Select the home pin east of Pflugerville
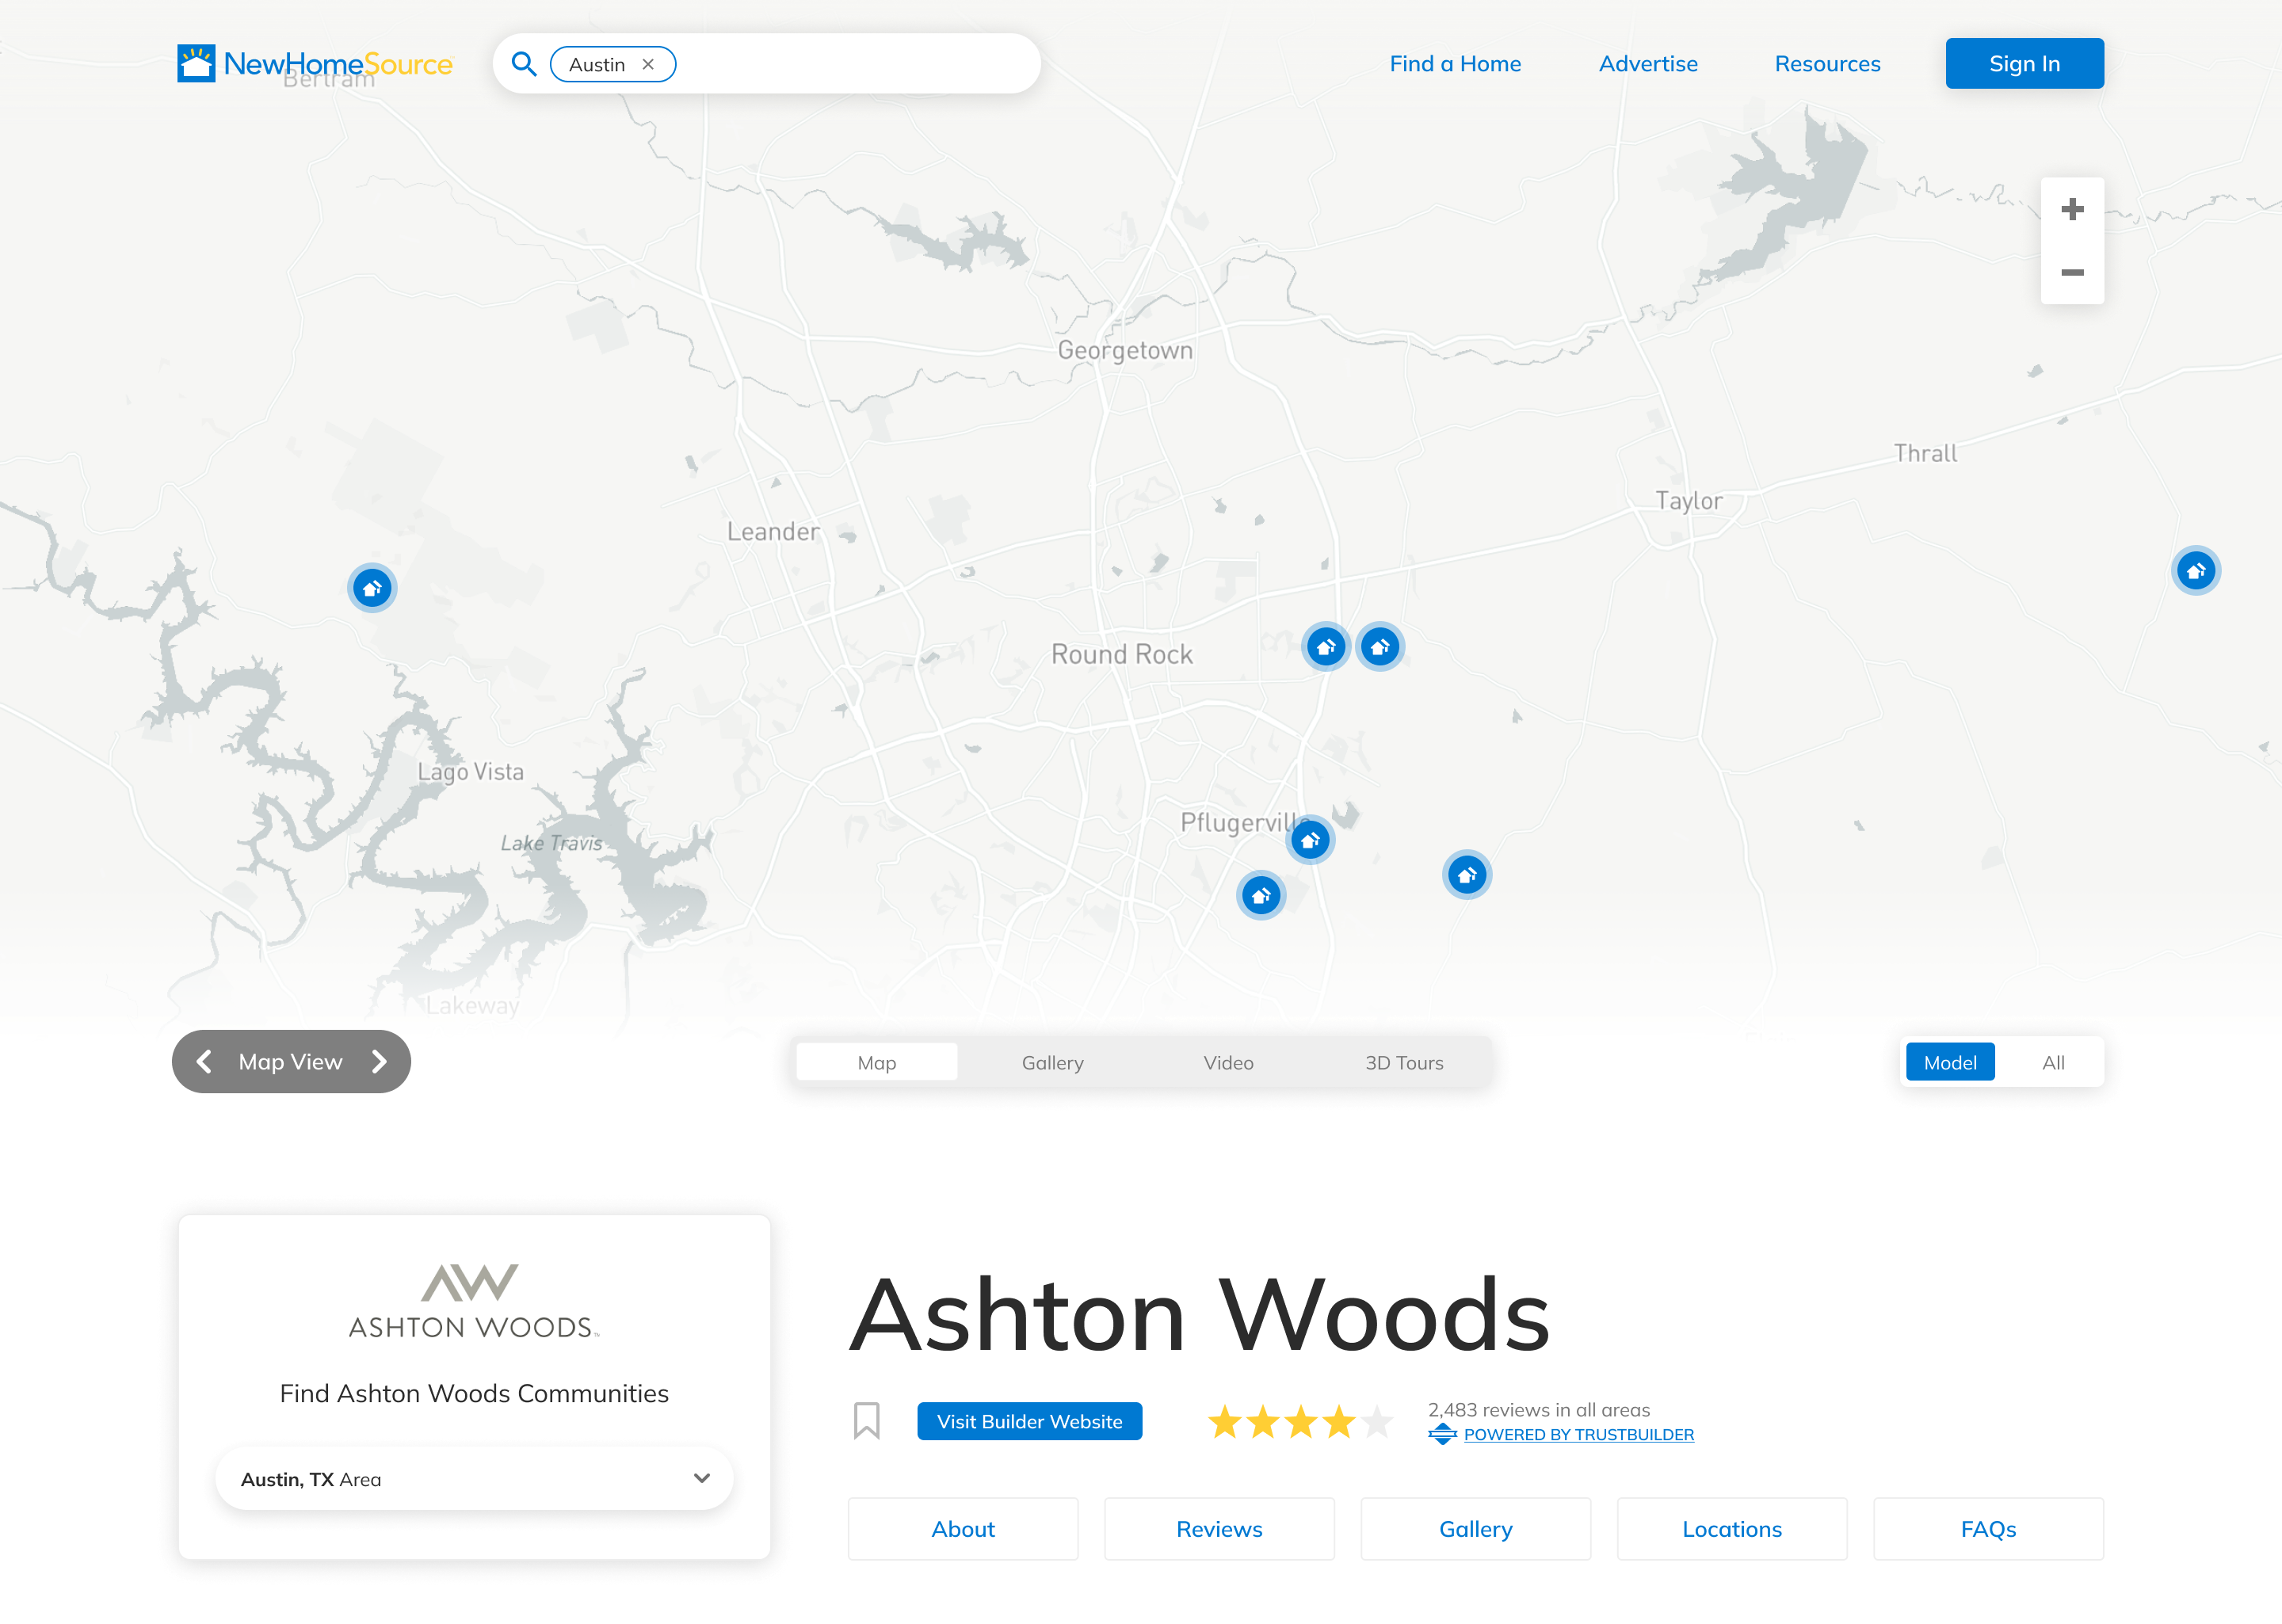 click(1467, 875)
